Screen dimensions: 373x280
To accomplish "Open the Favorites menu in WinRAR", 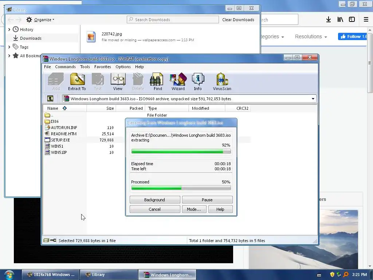I will [102, 67].
